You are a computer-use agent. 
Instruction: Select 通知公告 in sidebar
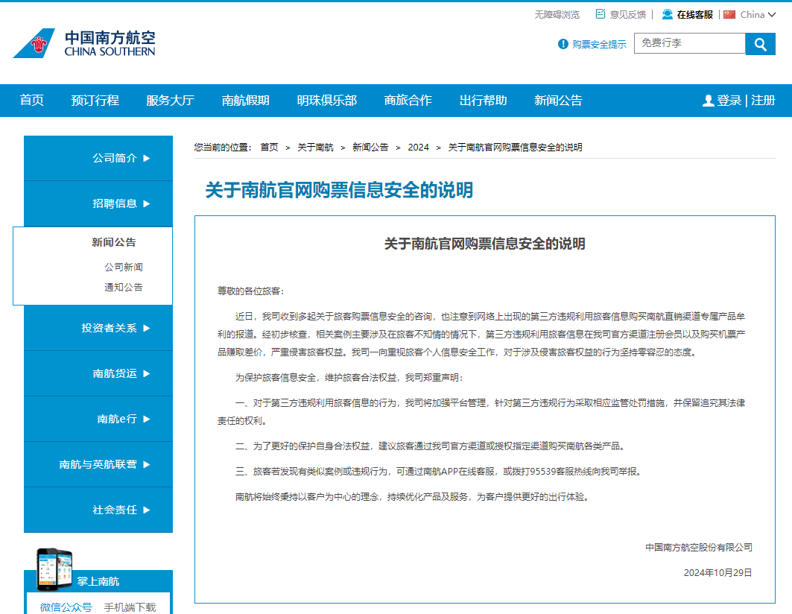coord(123,287)
